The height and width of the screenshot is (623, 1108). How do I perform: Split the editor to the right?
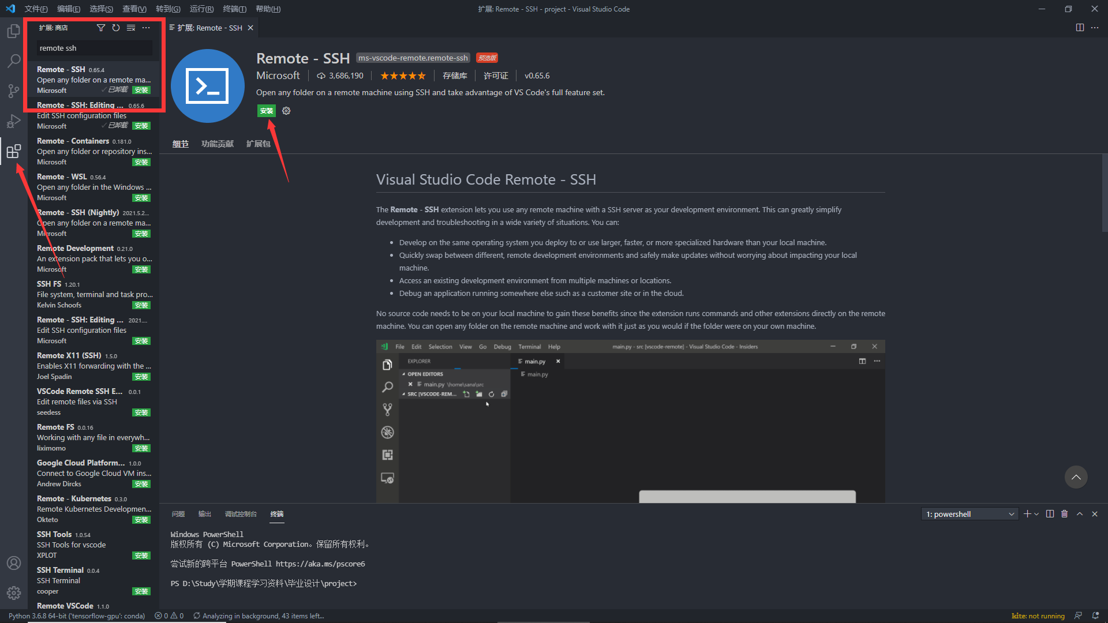[x=1080, y=28]
